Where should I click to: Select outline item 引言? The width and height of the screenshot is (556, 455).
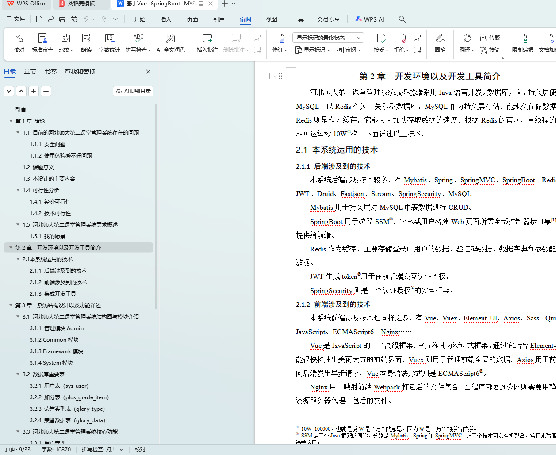pos(20,109)
